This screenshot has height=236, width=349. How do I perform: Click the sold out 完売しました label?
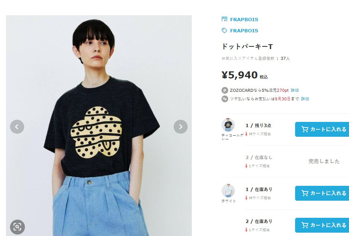[324, 161]
